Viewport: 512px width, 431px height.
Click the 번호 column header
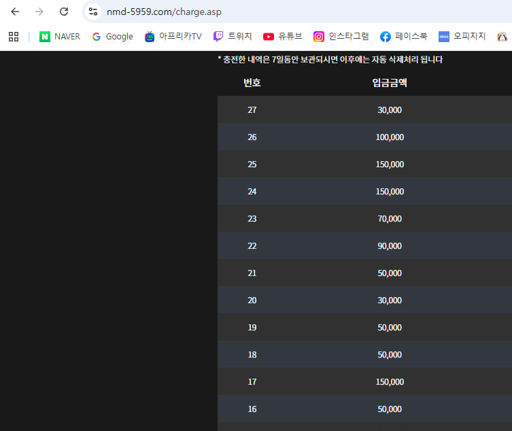(252, 83)
